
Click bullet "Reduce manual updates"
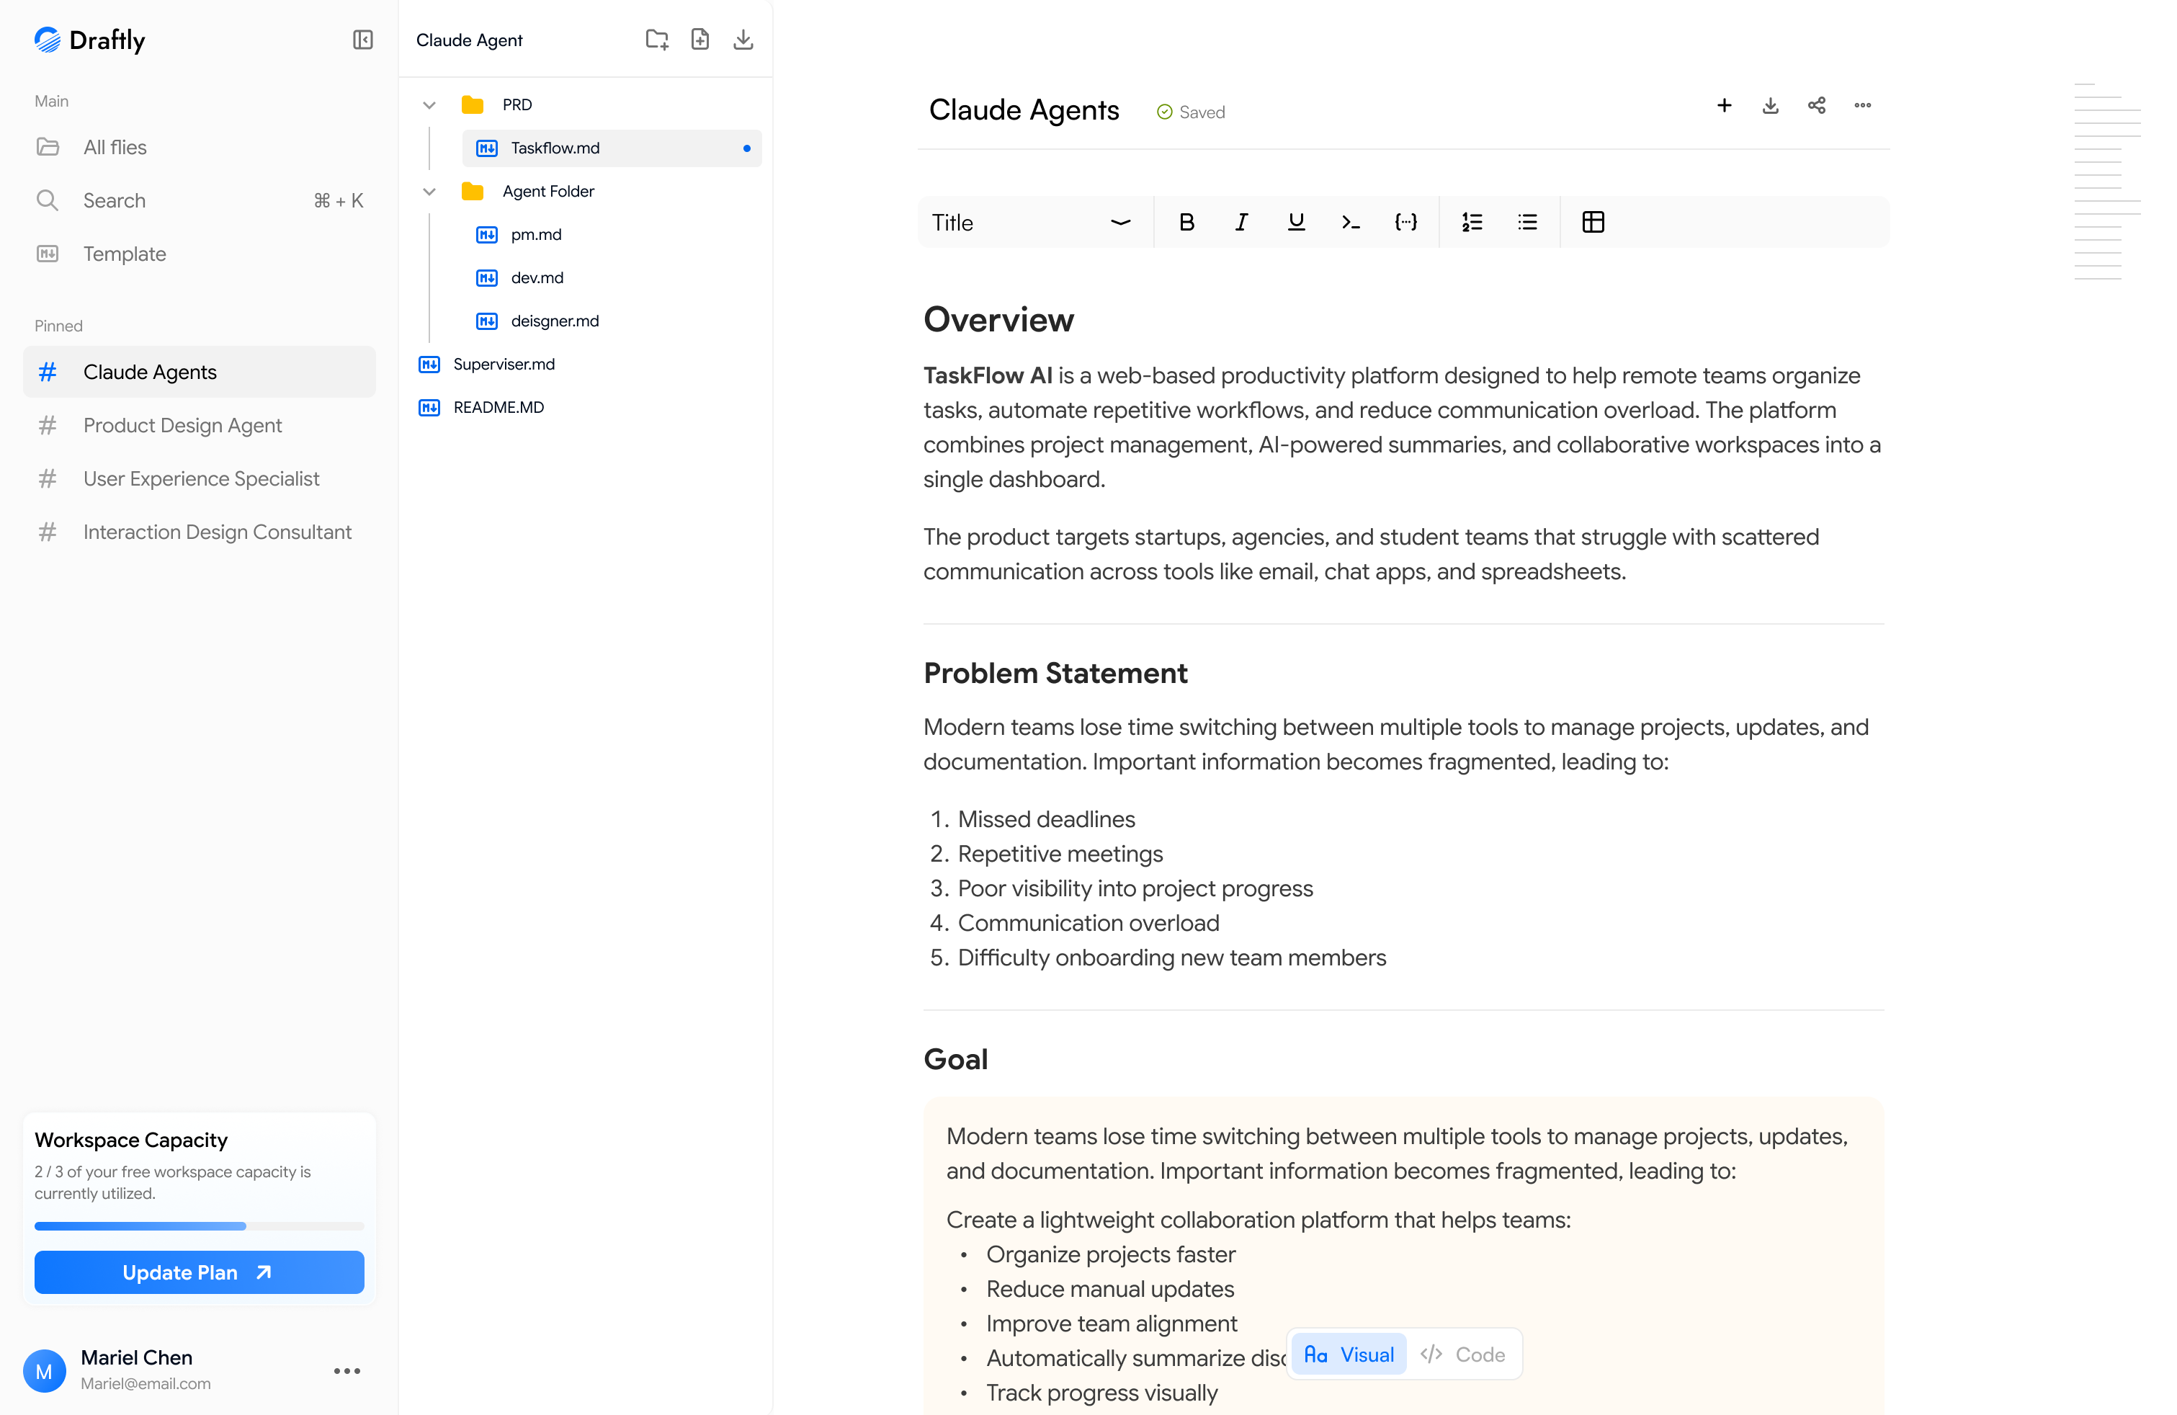click(1109, 1290)
